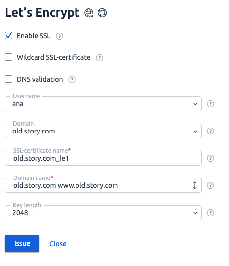This screenshot has width=229, height=266.
Task: Uncheck the Enable SSL checkbox
Action: (x=9, y=36)
